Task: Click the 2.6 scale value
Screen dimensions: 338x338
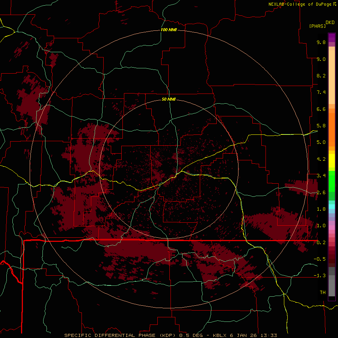Action: [x=321, y=193]
